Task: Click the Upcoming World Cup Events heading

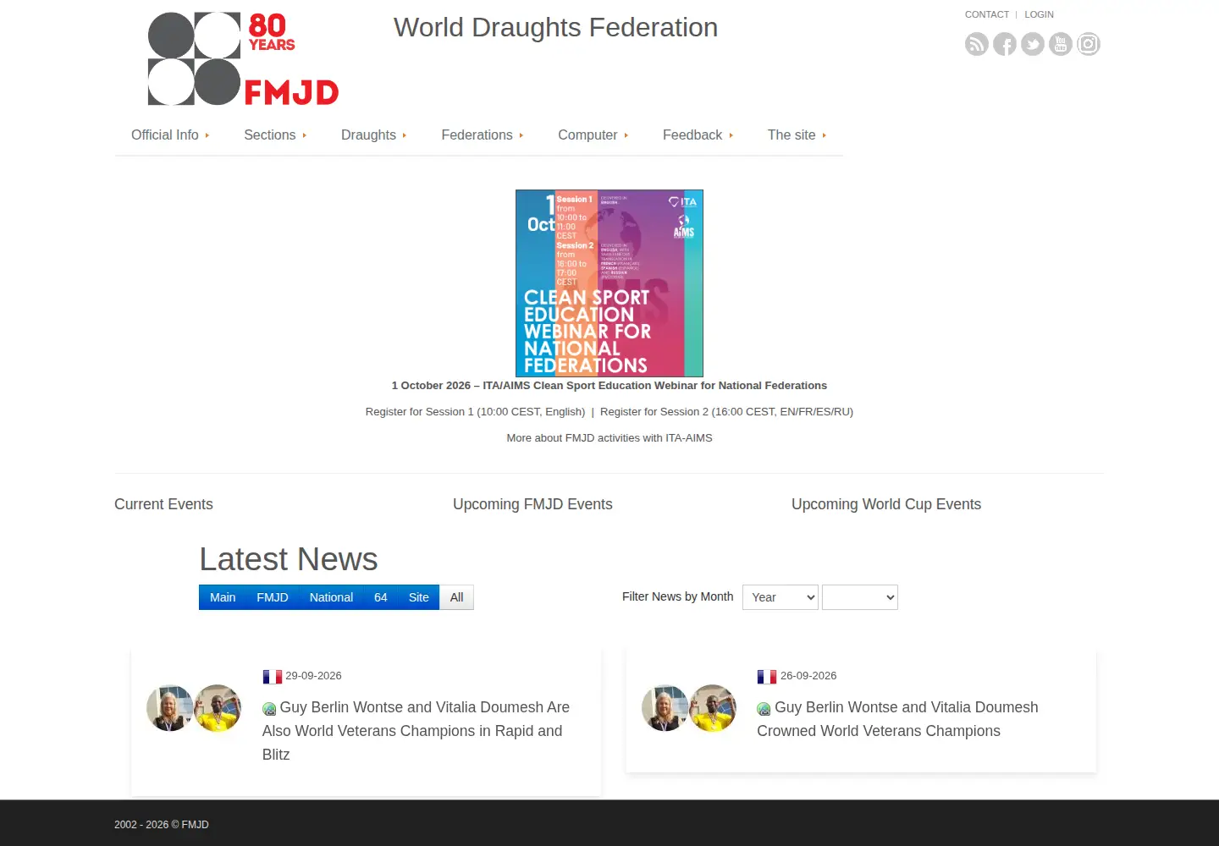Action: point(886,504)
